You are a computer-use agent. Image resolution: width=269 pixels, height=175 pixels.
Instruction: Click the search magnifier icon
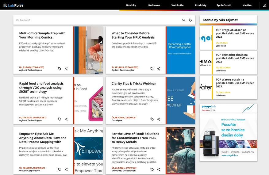(x=183, y=20)
